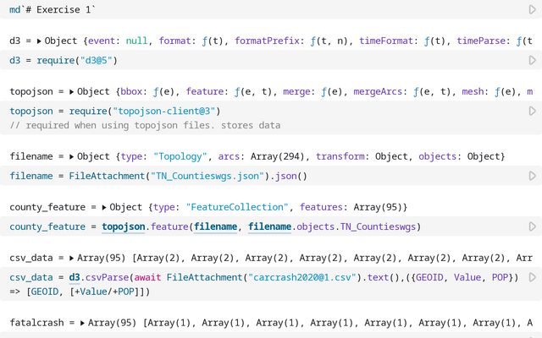Run the filename FileAttachment cell
The width and height of the screenshot is (542, 338).
tap(532, 177)
